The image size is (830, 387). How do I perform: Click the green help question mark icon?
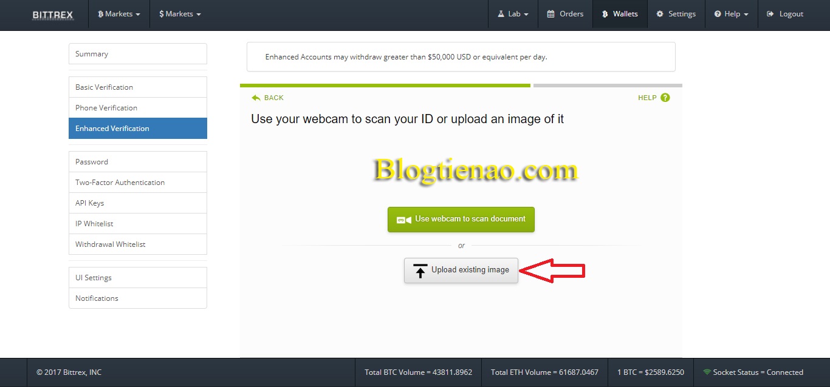tap(665, 98)
